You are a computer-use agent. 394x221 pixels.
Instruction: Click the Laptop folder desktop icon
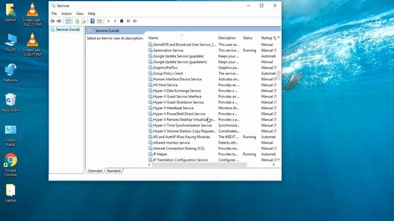(10, 193)
